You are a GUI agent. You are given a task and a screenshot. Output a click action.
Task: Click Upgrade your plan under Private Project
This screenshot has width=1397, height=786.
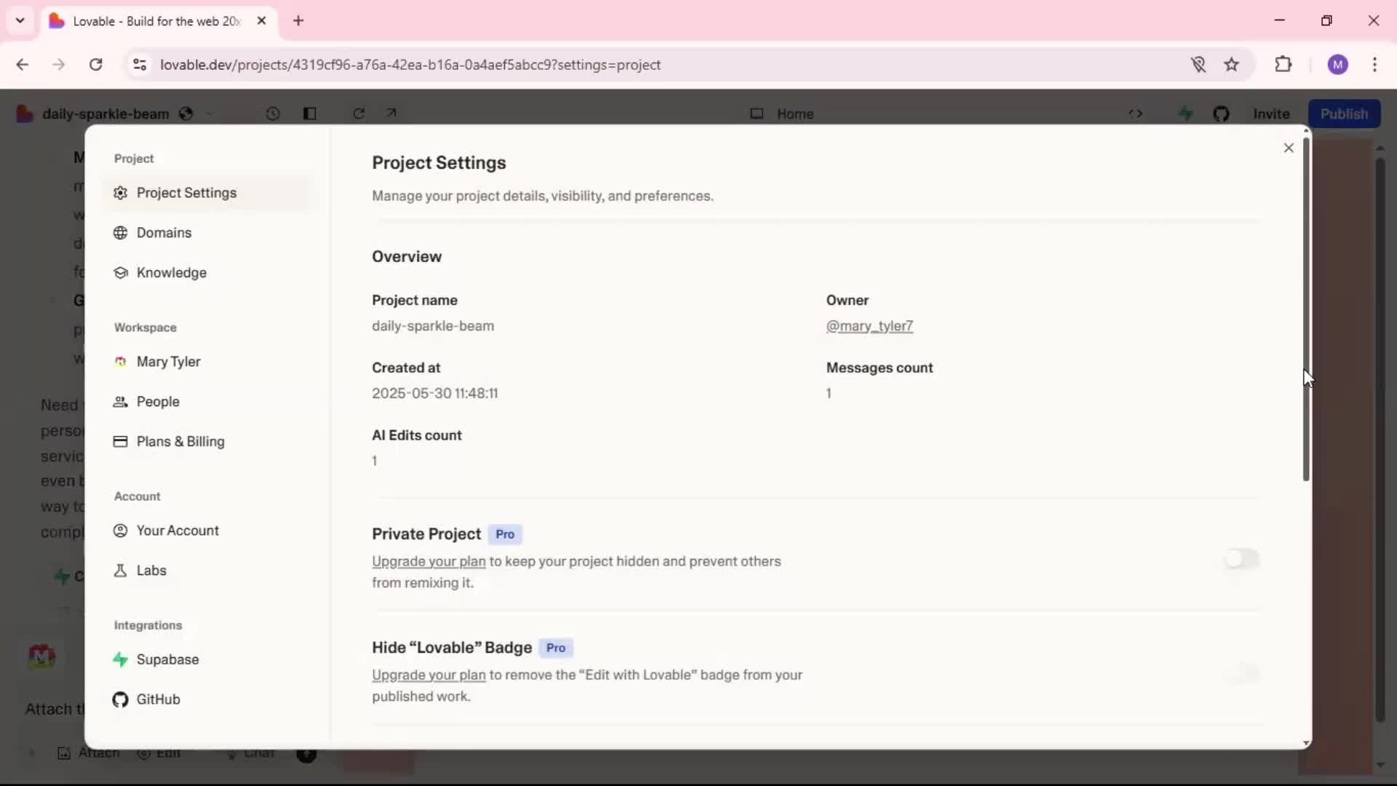click(x=429, y=561)
